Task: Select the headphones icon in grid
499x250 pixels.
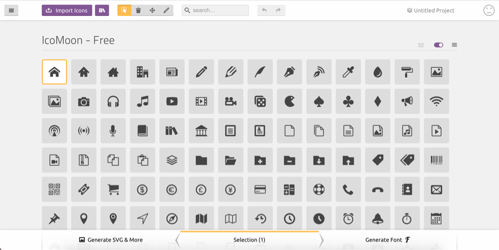Action: point(113,101)
